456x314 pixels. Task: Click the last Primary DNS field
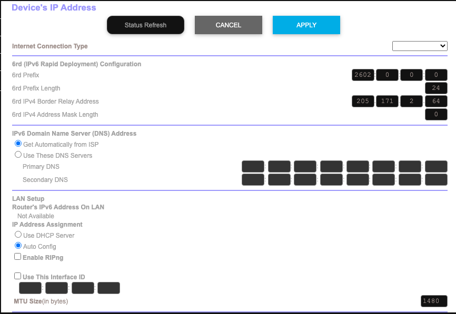[x=436, y=166]
